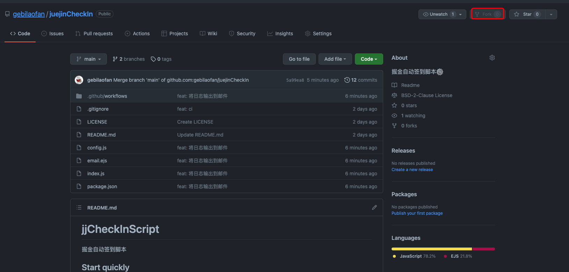Open README.md in the file list
This screenshot has width=569, height=272.
click(101, 135)
